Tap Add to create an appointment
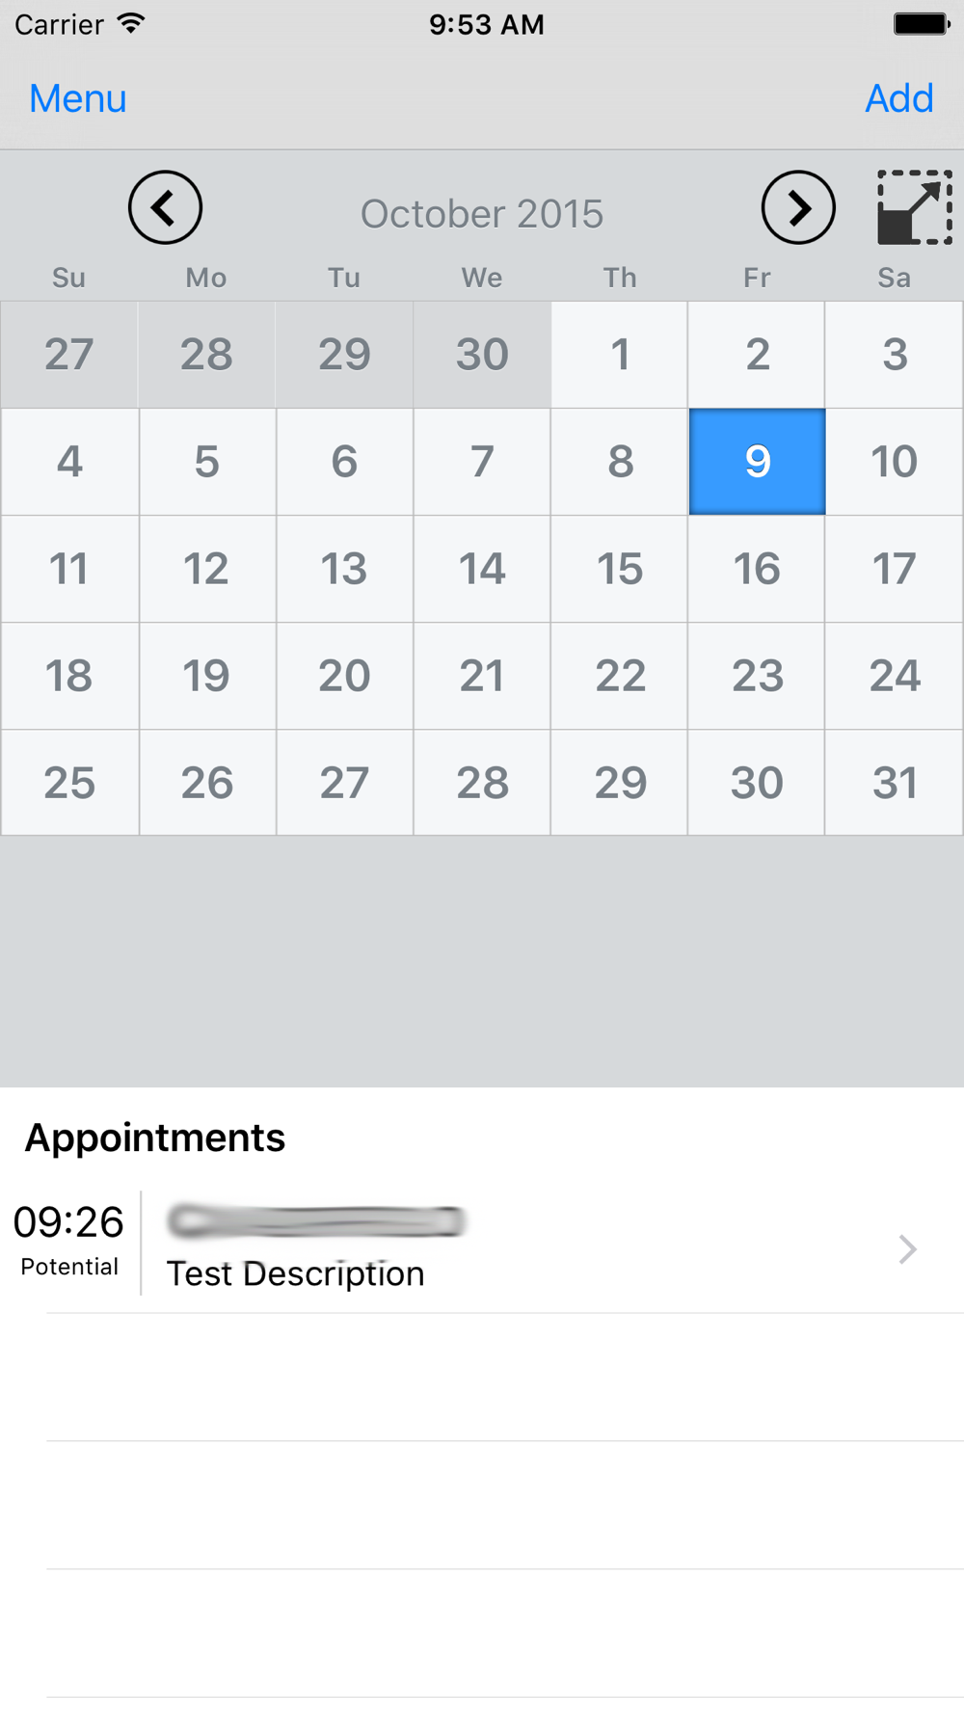Viewport: 964px width, 1714px height. (898, 98)
